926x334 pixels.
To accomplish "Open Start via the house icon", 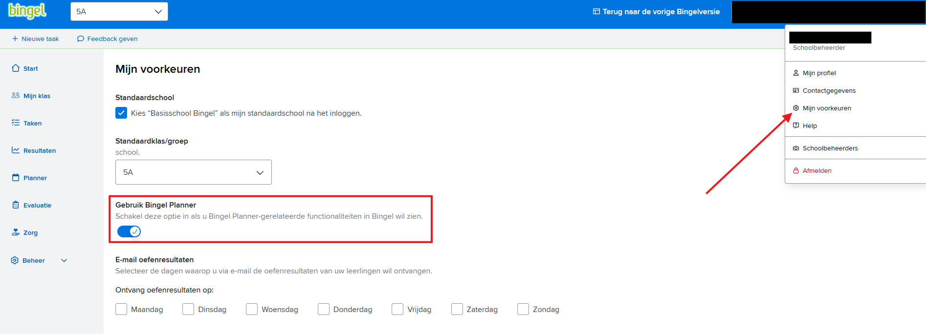I will tap(16, 68).
